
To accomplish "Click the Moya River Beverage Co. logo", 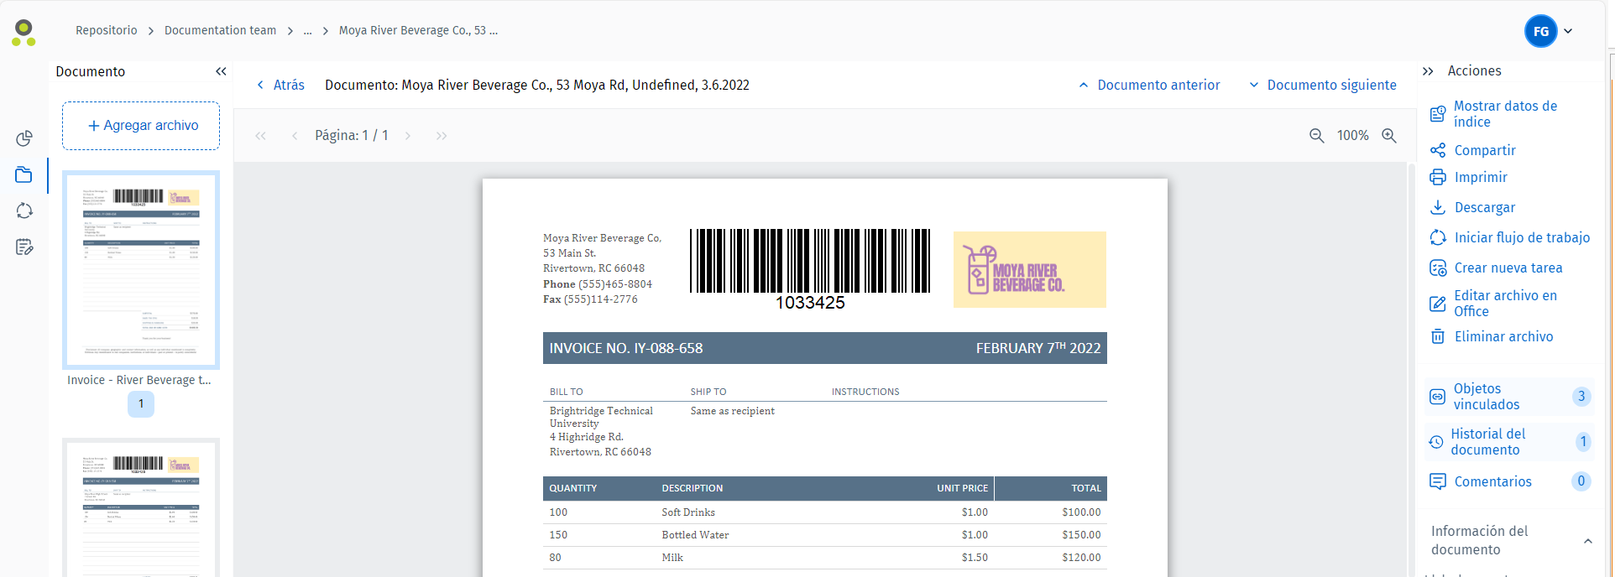I will coord(1030,270).
